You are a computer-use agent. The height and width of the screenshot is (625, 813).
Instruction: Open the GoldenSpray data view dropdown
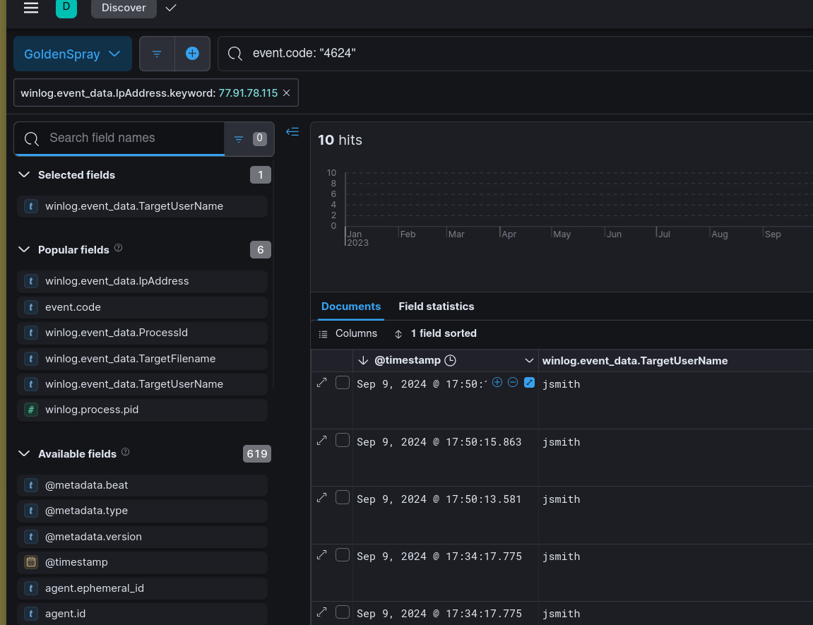73,54
